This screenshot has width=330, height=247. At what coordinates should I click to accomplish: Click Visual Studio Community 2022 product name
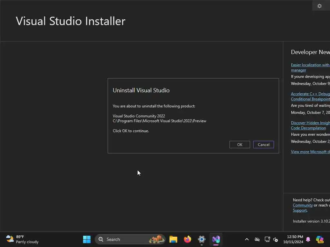(x=139, y=116)
